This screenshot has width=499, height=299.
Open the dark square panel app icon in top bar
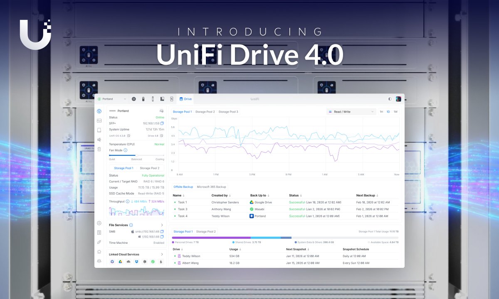point(162,99)
